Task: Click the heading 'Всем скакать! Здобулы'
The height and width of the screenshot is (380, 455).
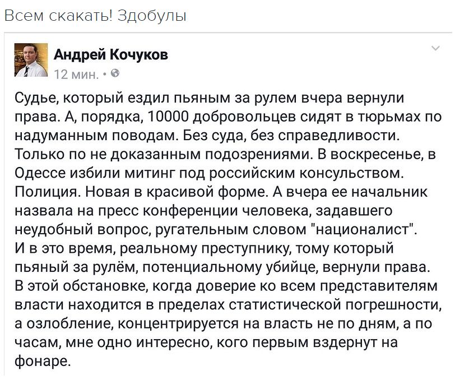Action: (95, 16)
